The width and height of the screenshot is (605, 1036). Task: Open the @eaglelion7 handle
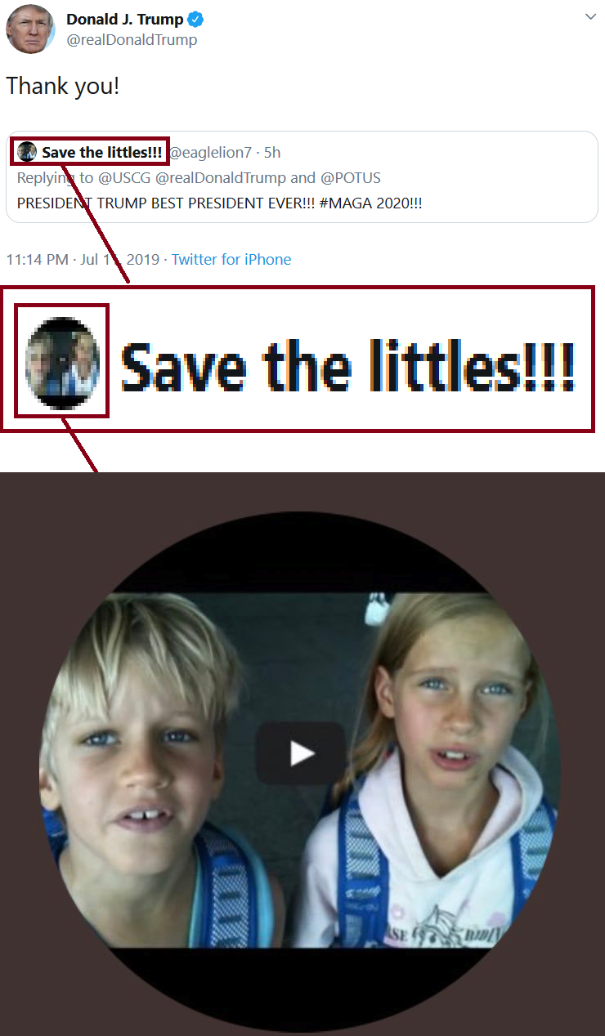(210, 153)
